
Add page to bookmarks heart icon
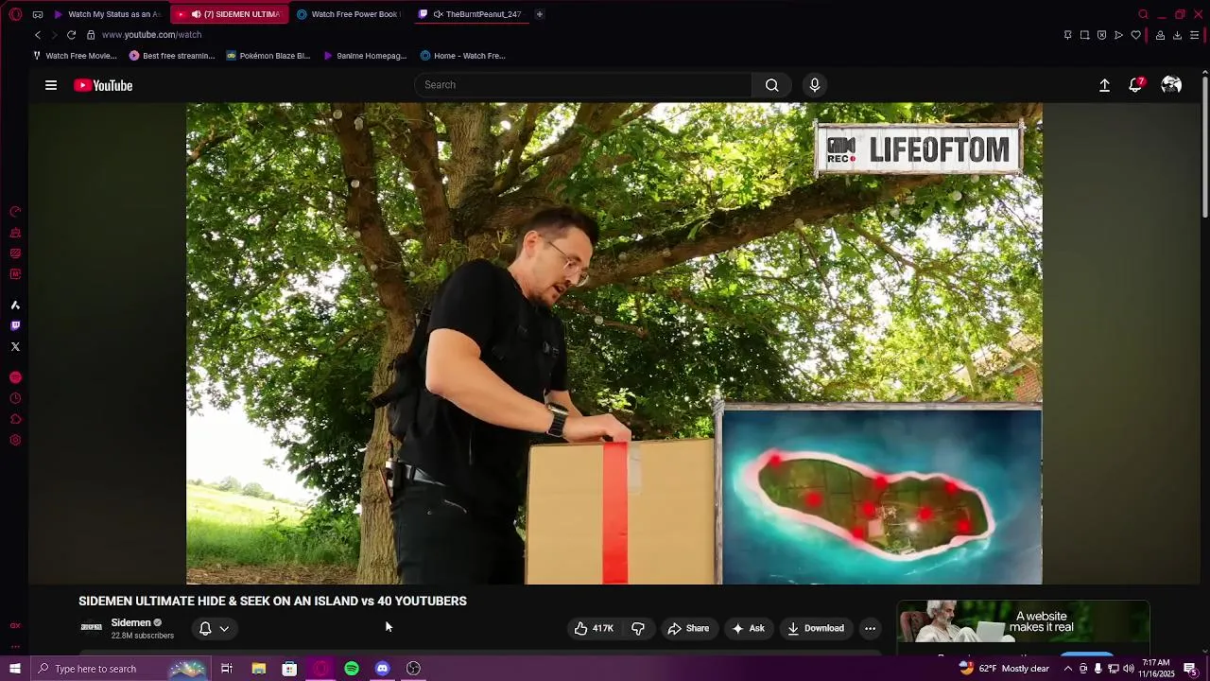coord(1135,35)
